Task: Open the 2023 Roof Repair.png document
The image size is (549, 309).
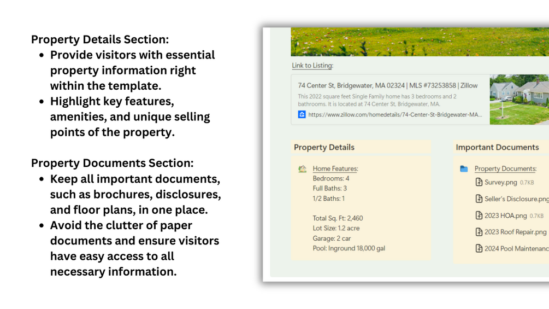Action: point(515,232)
